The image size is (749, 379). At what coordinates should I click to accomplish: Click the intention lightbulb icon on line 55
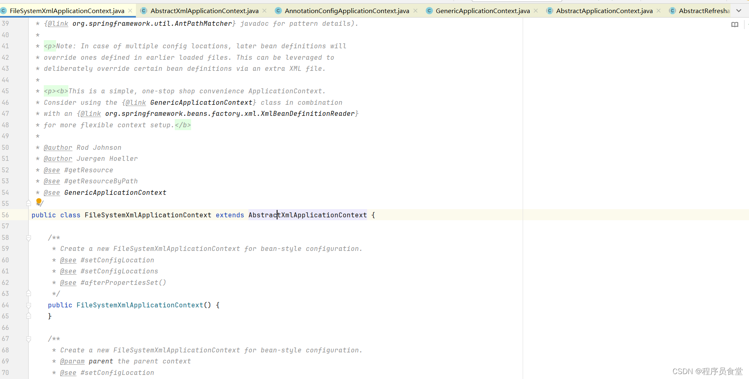click(39, 202)
